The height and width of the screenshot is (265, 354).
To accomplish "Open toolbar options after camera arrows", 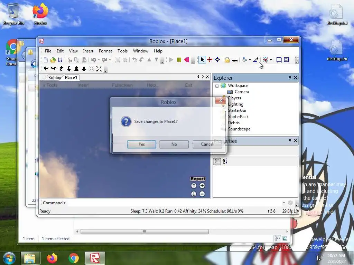I will pos(105,70).
